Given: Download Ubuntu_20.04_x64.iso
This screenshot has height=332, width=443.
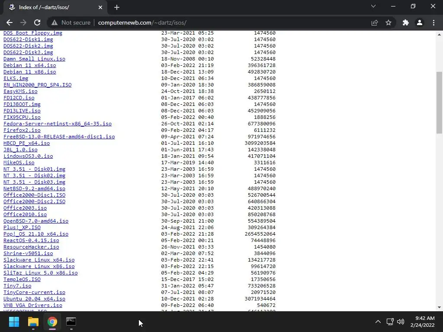Looking at the screenshot, I should pos(34,299).
